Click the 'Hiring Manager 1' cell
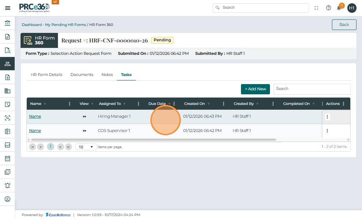362x219 pixels. (x=114, y=116)
